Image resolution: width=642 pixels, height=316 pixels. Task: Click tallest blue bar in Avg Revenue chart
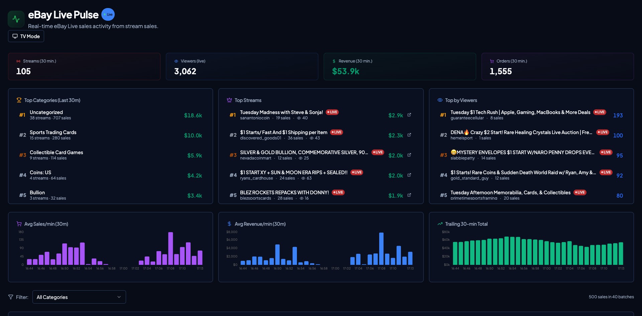point(381,249)
